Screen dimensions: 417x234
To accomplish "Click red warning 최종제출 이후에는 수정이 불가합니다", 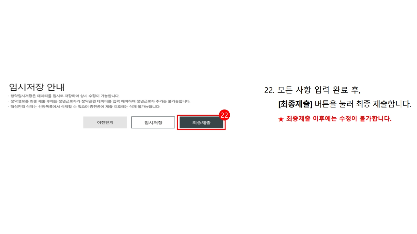I will tap(339, 119).
